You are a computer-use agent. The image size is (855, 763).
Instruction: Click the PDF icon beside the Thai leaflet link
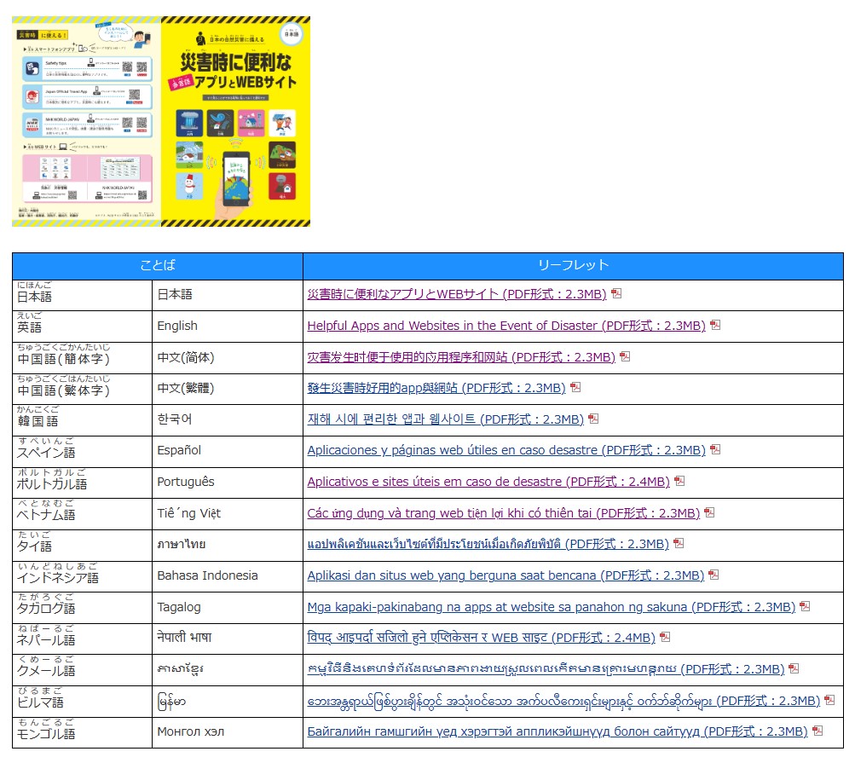[679, 543]
